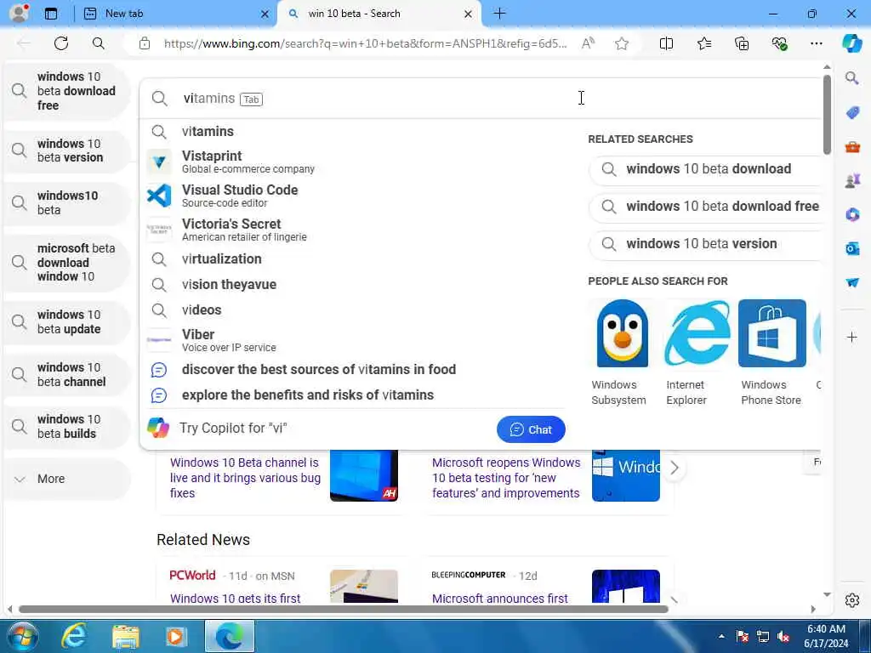
Task: Open 'Microsoft reopens Windows 10 beta testing' article
Action: (x=506, y=478)
